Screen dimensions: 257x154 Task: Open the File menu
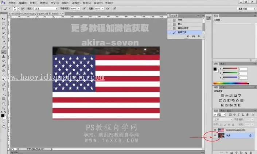(12, 3)
